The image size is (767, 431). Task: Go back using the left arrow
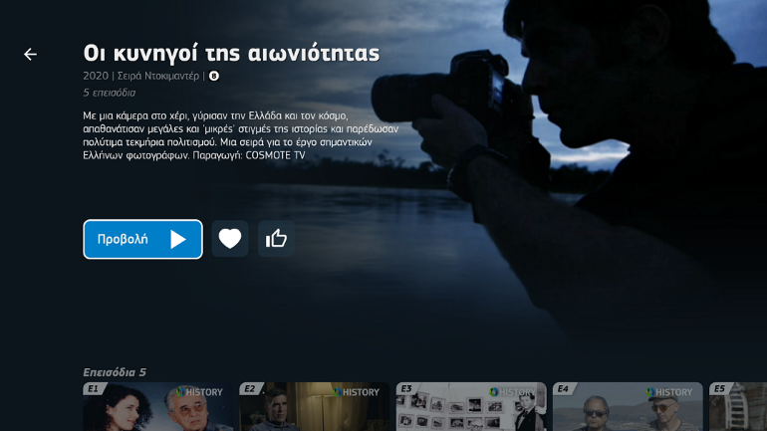[30, 55]
